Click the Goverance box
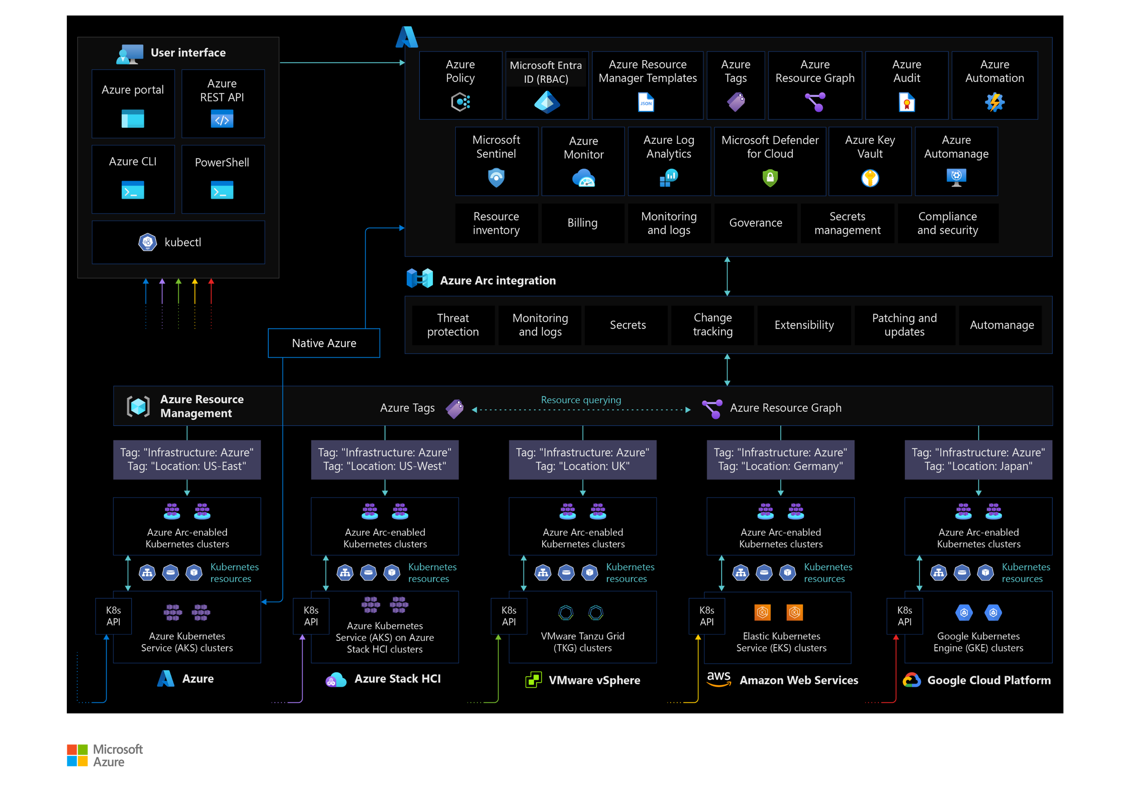Screen dimensions: 1125x788 756,223
